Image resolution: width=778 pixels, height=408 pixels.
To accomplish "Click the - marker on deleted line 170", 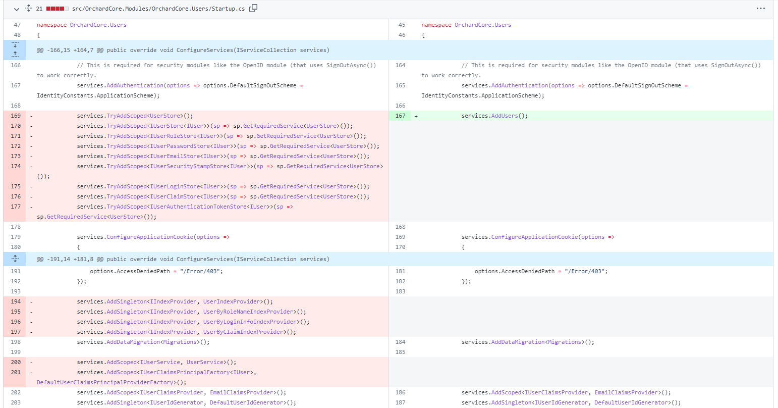I will (31, 126).
